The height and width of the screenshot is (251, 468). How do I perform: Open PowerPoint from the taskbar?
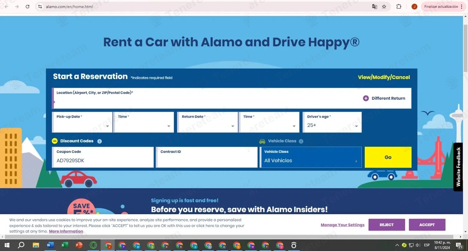(x=79, y=245)
